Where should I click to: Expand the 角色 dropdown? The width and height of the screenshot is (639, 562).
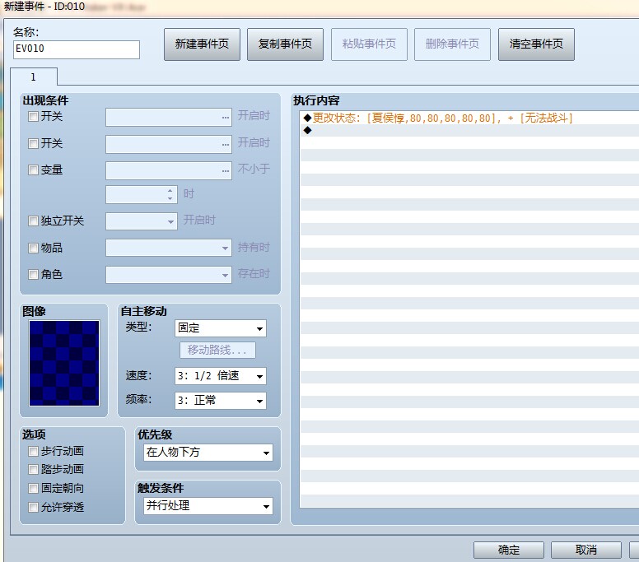169,275
